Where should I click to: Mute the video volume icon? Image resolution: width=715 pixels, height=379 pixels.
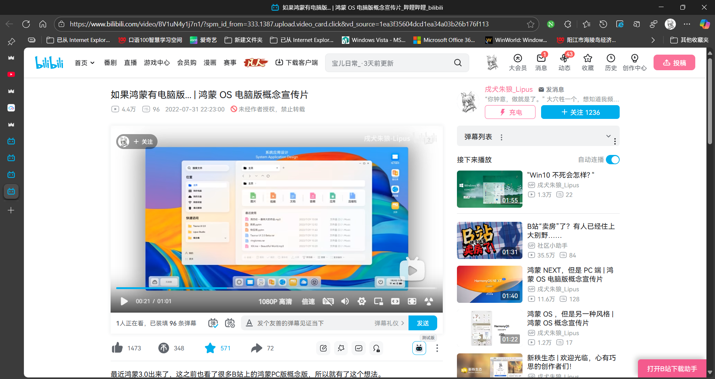click(x=345, y=301)
